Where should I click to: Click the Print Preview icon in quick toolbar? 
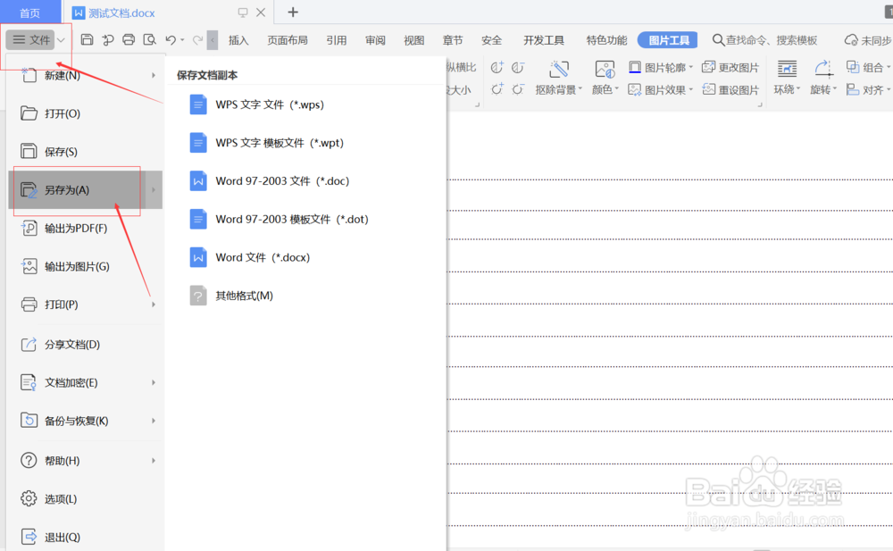[x=150, y=40]
